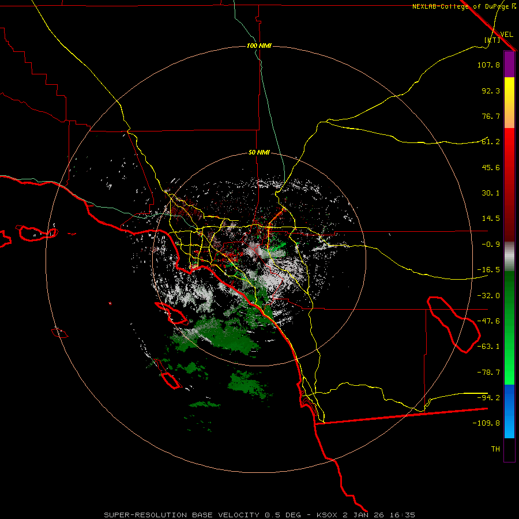
Task: Click the 92.3 velocity scale label
Action: pos(491,91)
